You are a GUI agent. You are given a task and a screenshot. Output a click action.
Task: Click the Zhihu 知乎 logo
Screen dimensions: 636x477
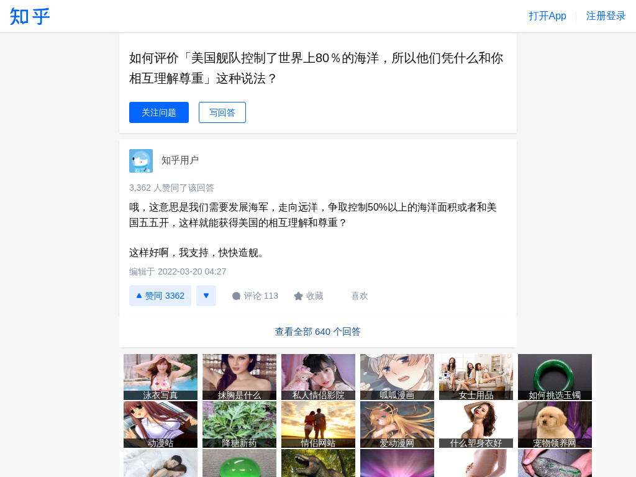30,16
